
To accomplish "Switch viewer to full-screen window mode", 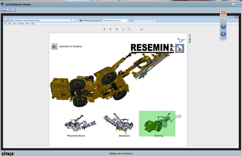I will 223,26.
